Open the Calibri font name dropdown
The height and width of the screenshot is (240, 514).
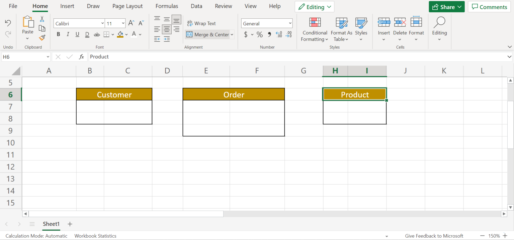(102, 23)
